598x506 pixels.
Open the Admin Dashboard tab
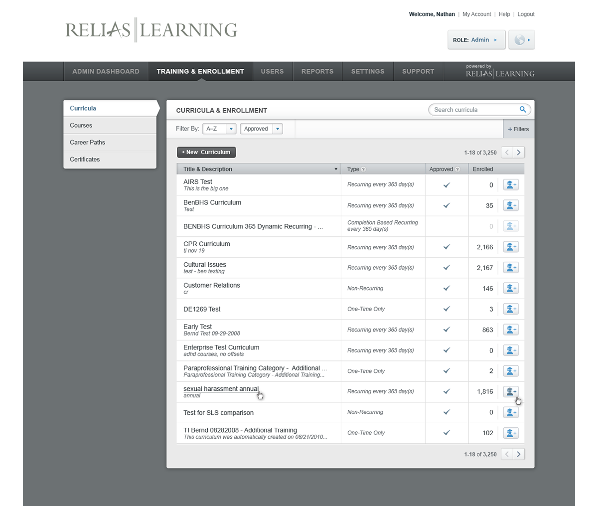tap(106, 71)
